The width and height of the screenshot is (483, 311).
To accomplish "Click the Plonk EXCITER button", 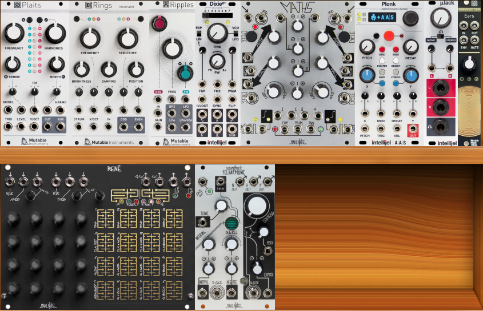I will (x=382, y=60).
